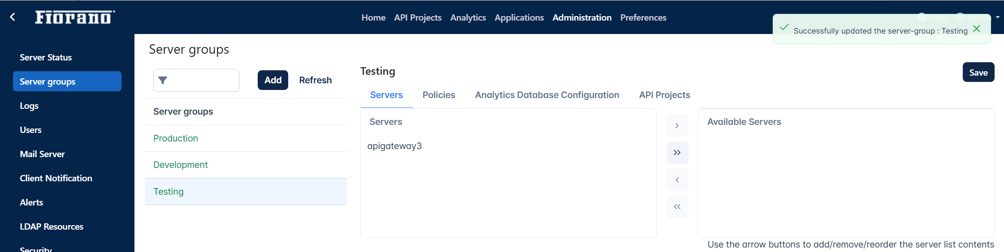Image resolution: width=1004 pixels, height=252 pixels.
Task: Click the Fiorano logo
Action: (75, 17)
